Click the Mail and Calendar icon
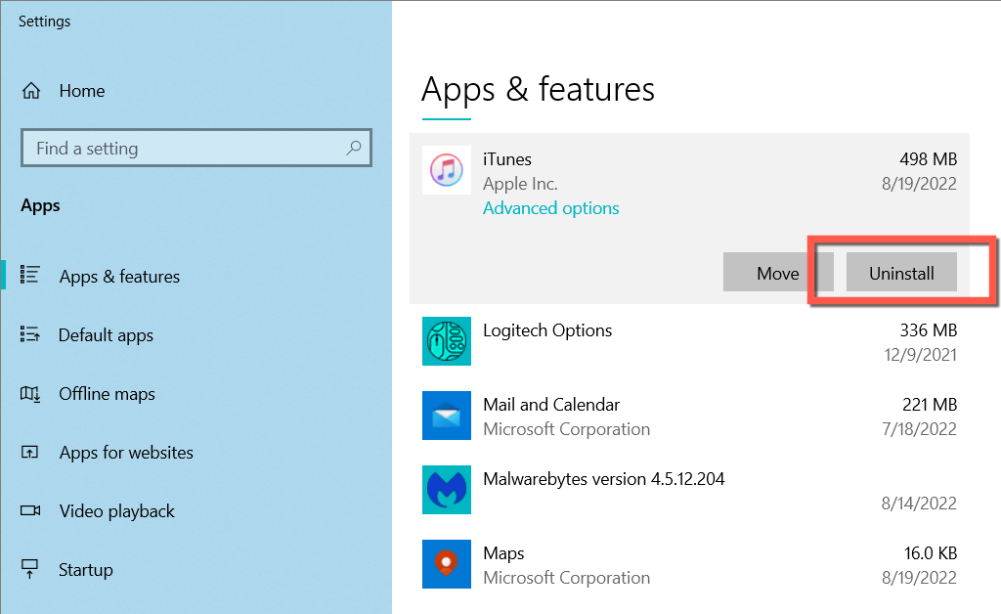Screen dimensions: 1001x614 click(446, 416)
